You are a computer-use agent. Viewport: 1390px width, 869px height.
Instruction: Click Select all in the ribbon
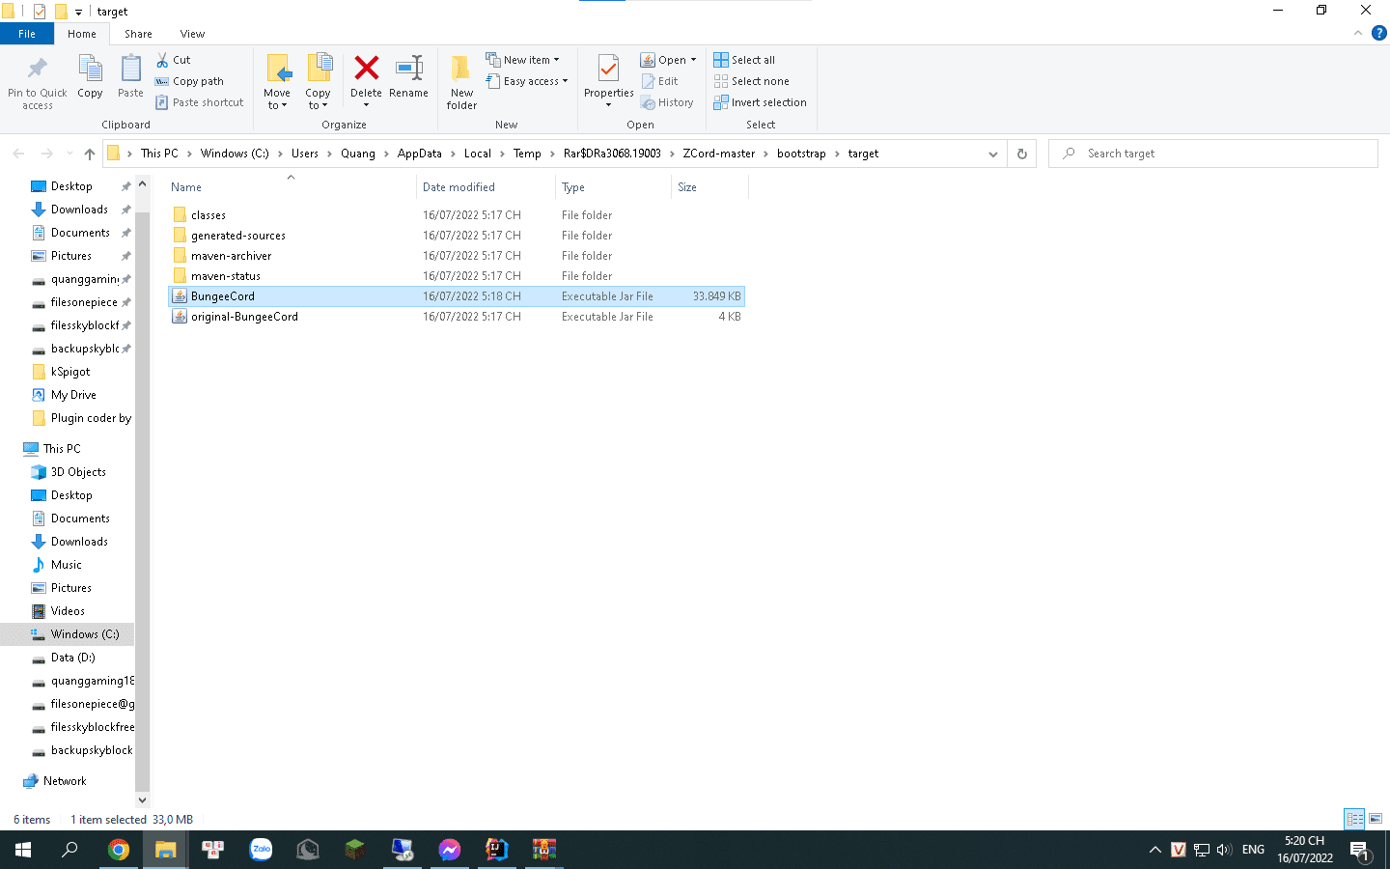click(744, 60)
